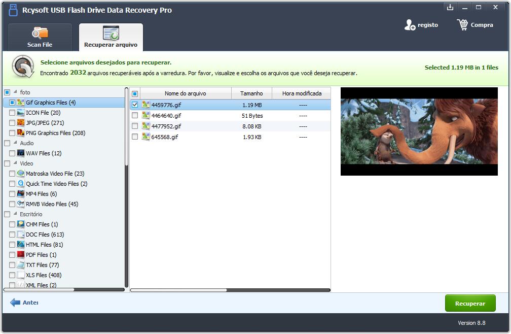Sort by Nome do arquivo column
The image size is (511, 334).
tap(185, 93)
